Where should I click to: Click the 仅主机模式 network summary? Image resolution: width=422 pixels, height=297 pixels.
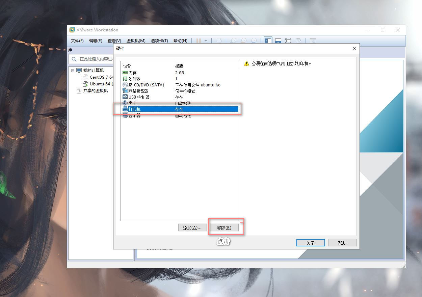pyautogui.click(x=185, y=91)
